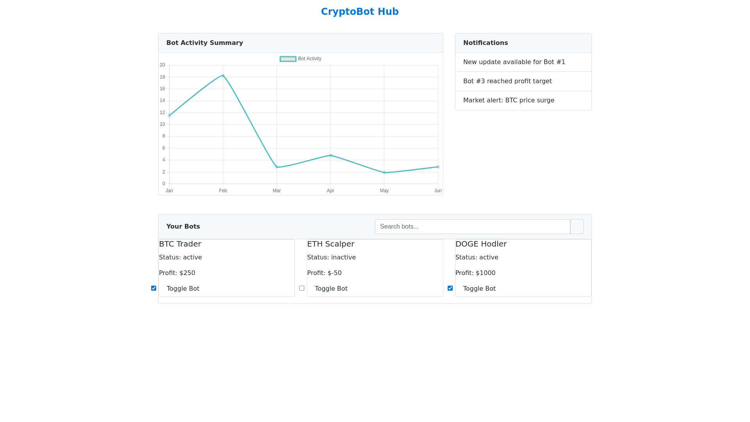Click the Toggle Bot label under ETH Scalper
The height and width of the screenshot is (422, 750).
point(331,289)
